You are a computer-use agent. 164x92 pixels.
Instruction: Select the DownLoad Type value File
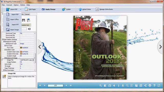coord(21,33)
